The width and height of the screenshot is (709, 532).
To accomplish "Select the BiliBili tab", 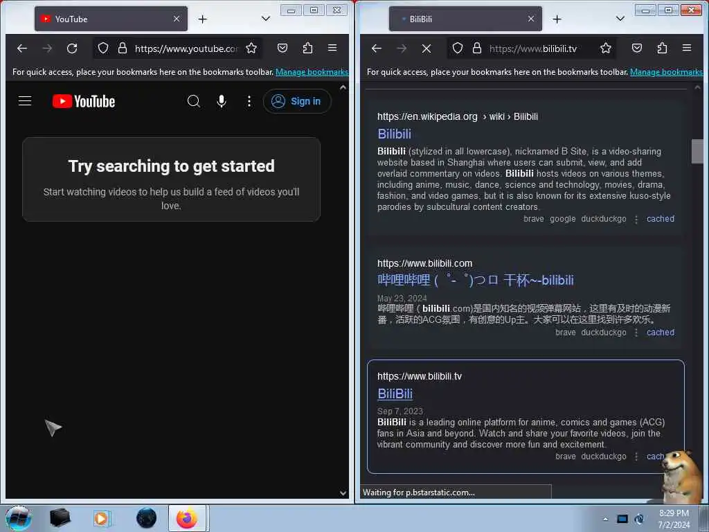I will 465,19.
